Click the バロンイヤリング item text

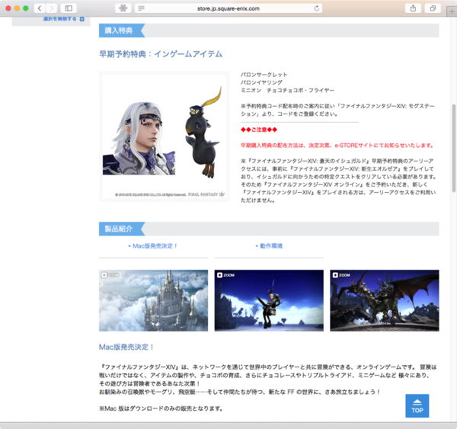click(x=261, y=82)
